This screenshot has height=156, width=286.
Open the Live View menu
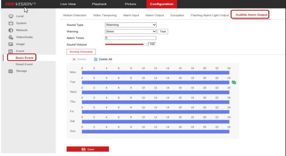pyautogui.click(x=68, y=4)
